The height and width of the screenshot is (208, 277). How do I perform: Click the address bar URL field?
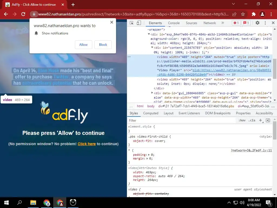tap(133, 14)
